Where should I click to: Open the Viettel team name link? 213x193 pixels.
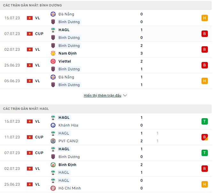[65, 61]
